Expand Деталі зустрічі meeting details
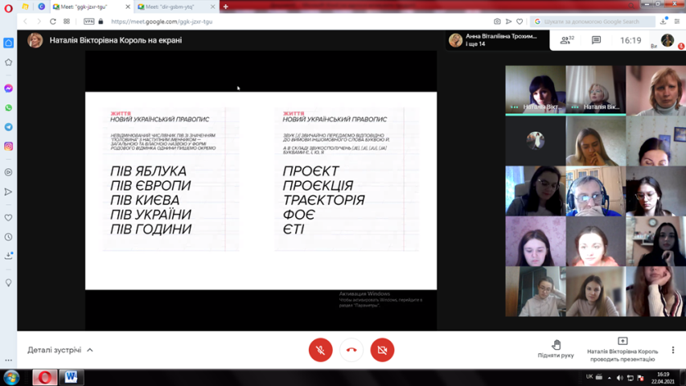 tap(60, 350)
